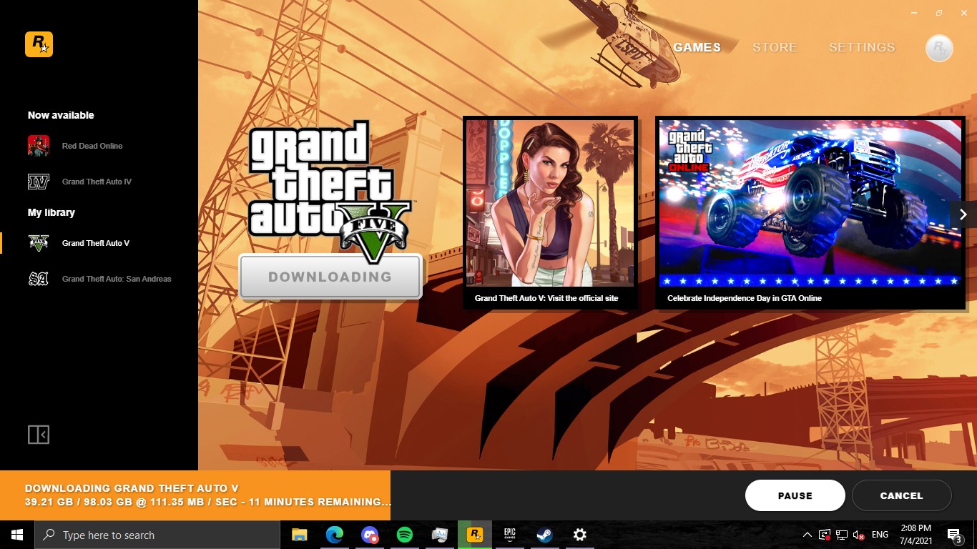The image size is (977, 549).
Task: Click the 'My library' sidebar heading
Action: coord(51,212)
